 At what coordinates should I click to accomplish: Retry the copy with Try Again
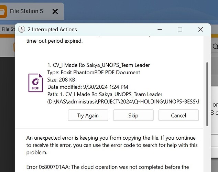pos(88,115)
